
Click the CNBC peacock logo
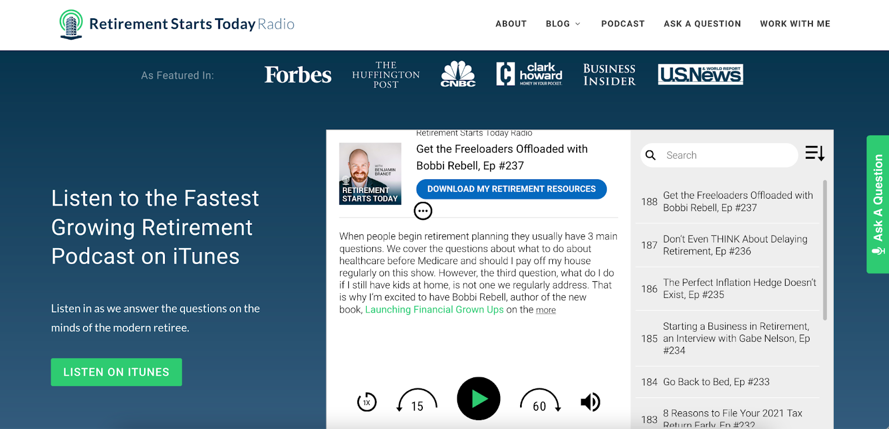point(458,74)
